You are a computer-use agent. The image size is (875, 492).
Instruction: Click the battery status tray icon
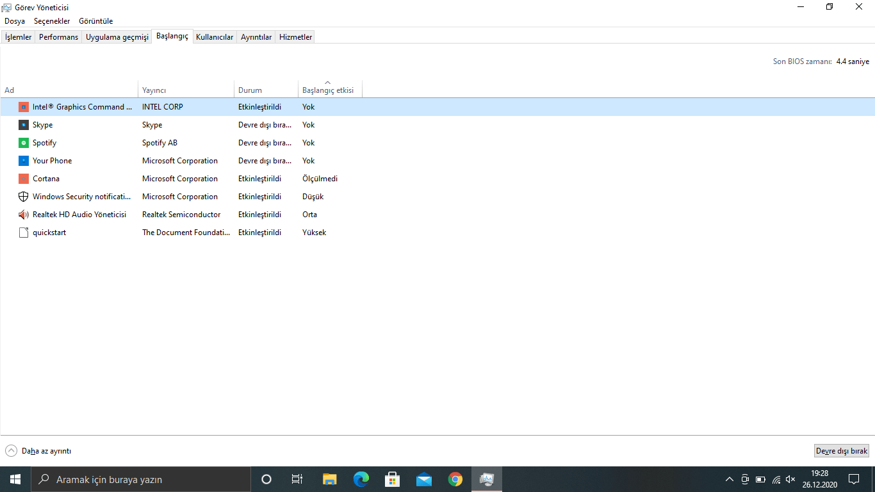pyautogui.click(x=760, y=479)
